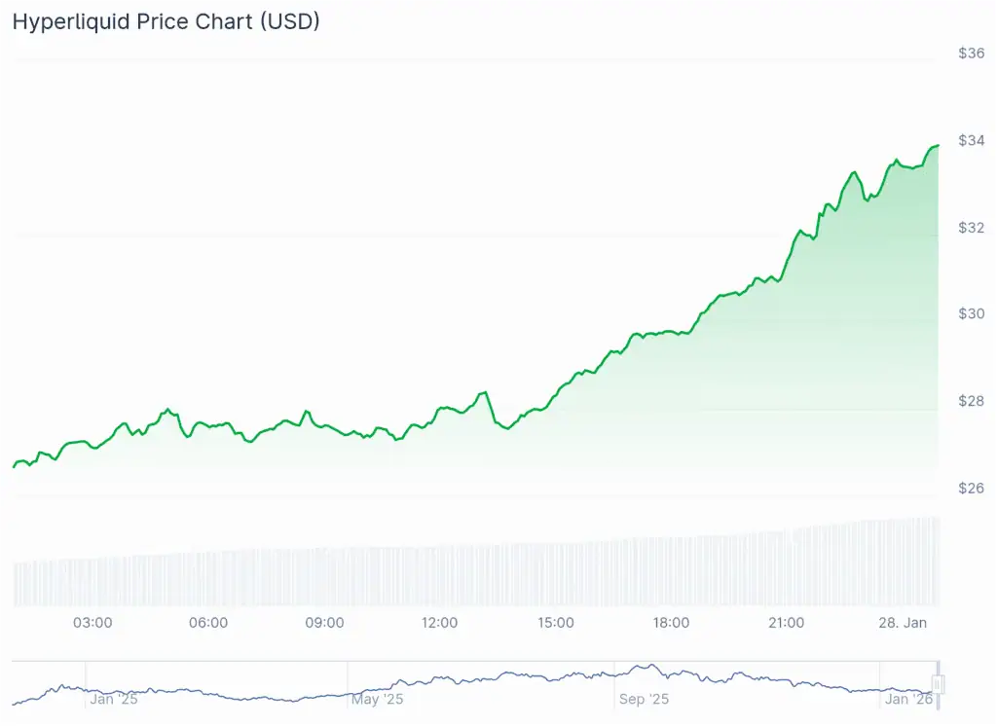The image size is (997, 727).
Task: Click the Jan '26 label in the navigator
Action: tap(908, 699)
